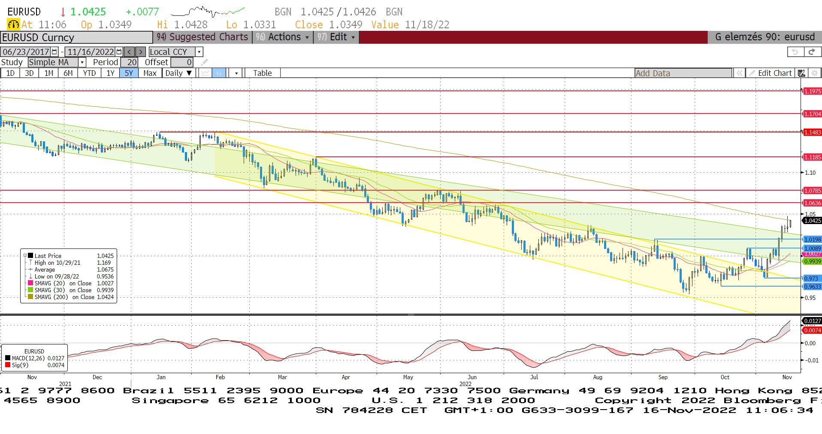Click the orange gauge icon near At 11:06
Screen dimensions: 822x434
coord(13,24)
